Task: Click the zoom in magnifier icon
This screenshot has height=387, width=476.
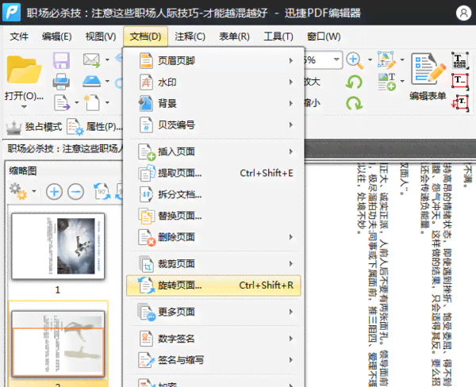Action: (355, 60)
